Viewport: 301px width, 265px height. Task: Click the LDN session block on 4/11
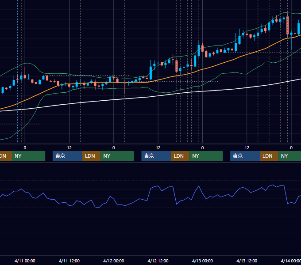tap(91, 156)
